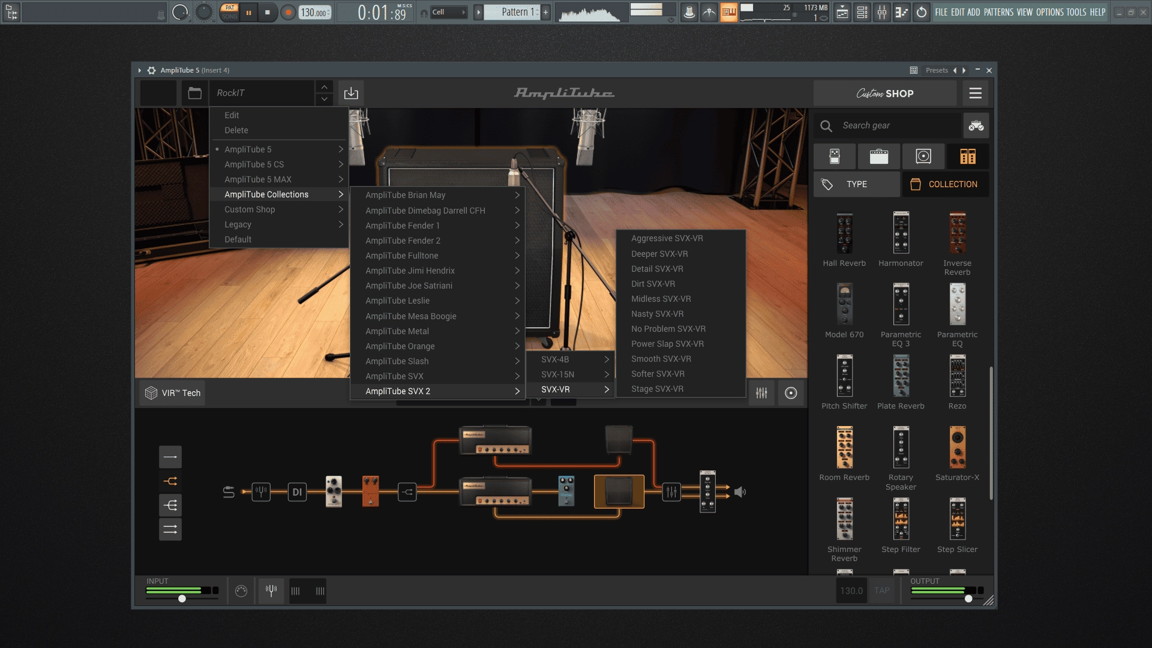Click the chain mixer block before rack
This screenshot has width=1152, height=648.
tap(671, 492)
